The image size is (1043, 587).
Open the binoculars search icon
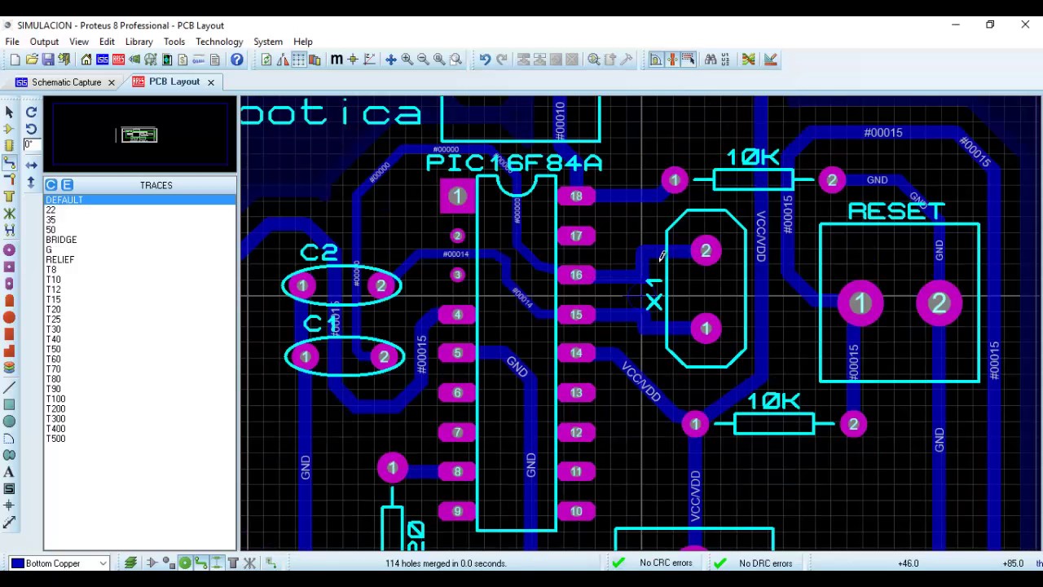click(711, 60)
